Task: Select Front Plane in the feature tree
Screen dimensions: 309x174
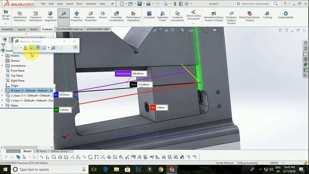Action: pos(17,71)
